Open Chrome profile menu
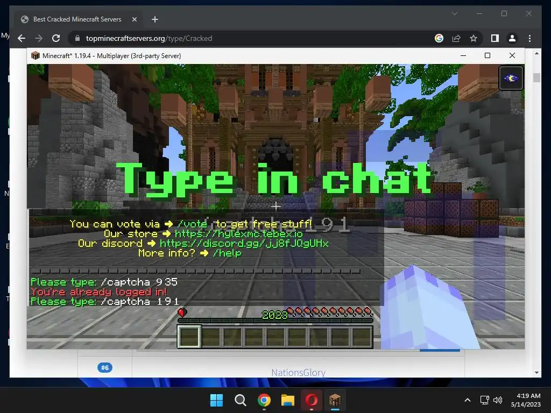 tap(512, 38)
